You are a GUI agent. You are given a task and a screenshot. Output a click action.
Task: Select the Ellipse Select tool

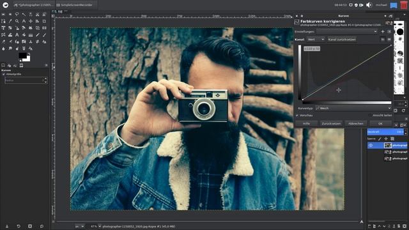(x=10, y=14)
